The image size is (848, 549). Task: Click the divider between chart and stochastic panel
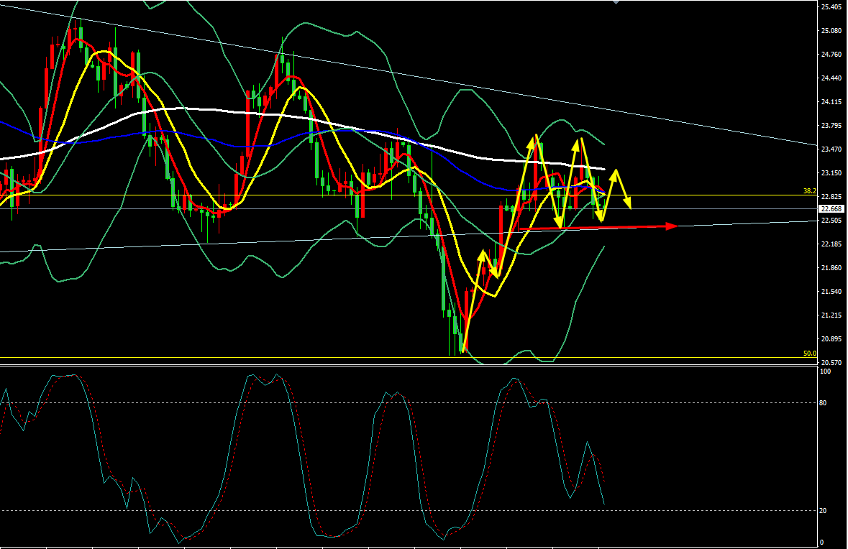point(409,365)
